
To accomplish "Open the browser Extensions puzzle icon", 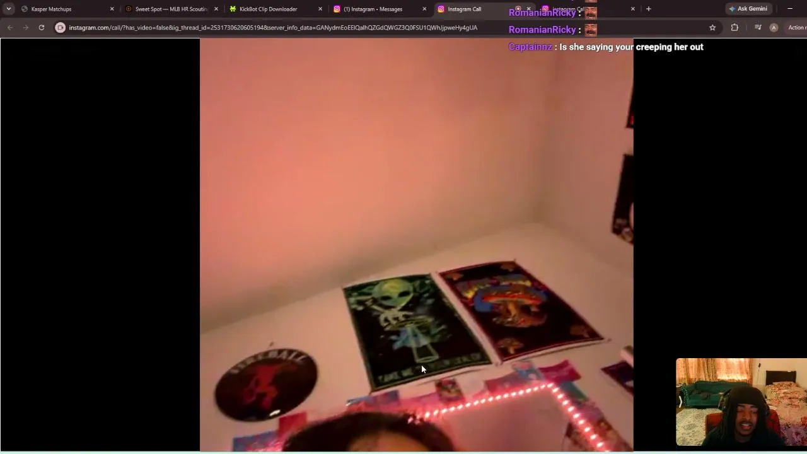I will [x=734, y=28].
